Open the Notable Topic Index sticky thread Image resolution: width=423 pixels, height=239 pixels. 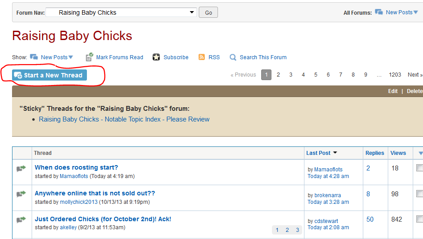click(x=124, y=119)
